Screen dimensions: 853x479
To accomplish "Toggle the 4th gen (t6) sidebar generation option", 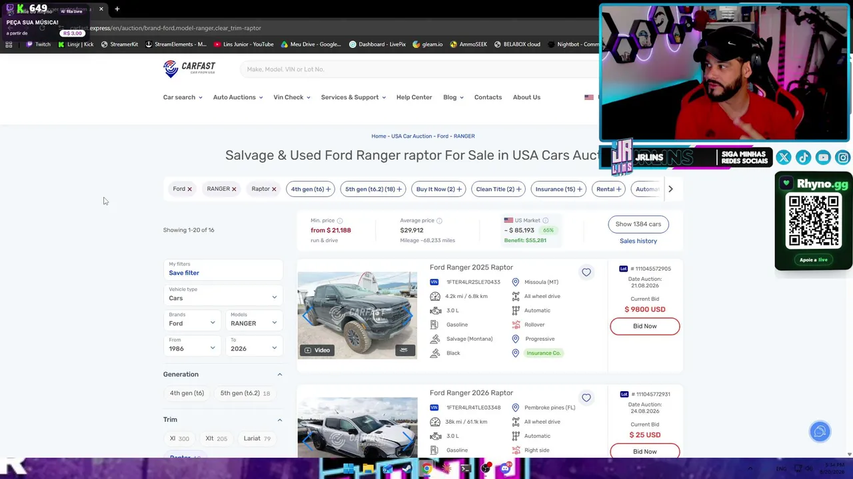I will (x=187, y=393).
